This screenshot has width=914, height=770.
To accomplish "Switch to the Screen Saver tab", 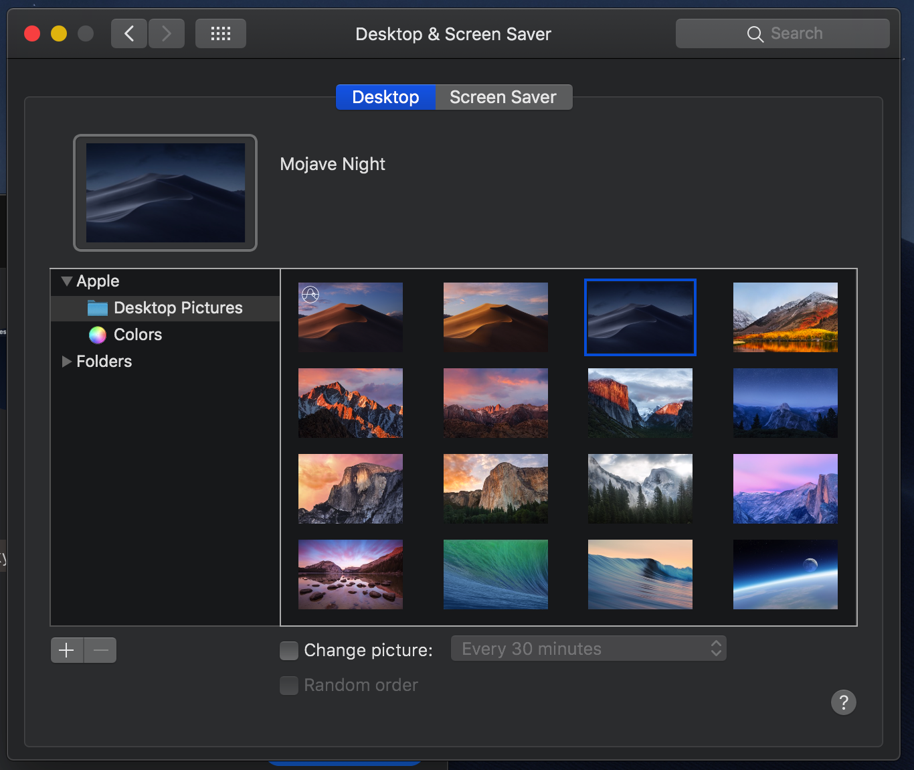I will pyautogui.click(x=504, y=97).
